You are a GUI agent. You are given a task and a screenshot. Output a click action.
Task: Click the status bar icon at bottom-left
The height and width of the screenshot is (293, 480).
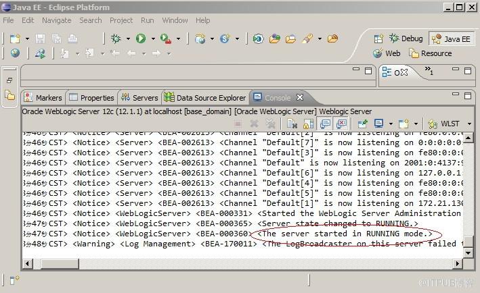click(14, 279)
